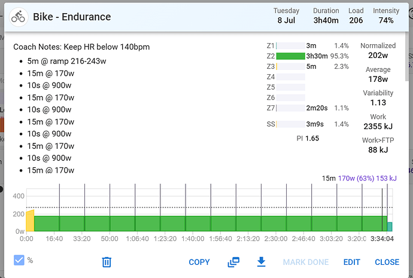Download the workout file
The width and height of the screenshot is (413, 278).
click(x=261, y=262)
